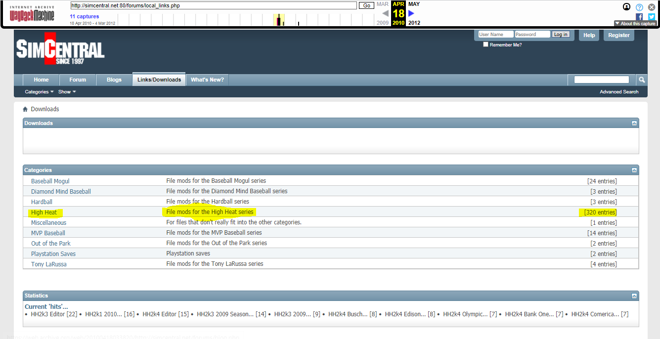Share capture via Twitter icon
660x339 pixels.
click(652, 16)
